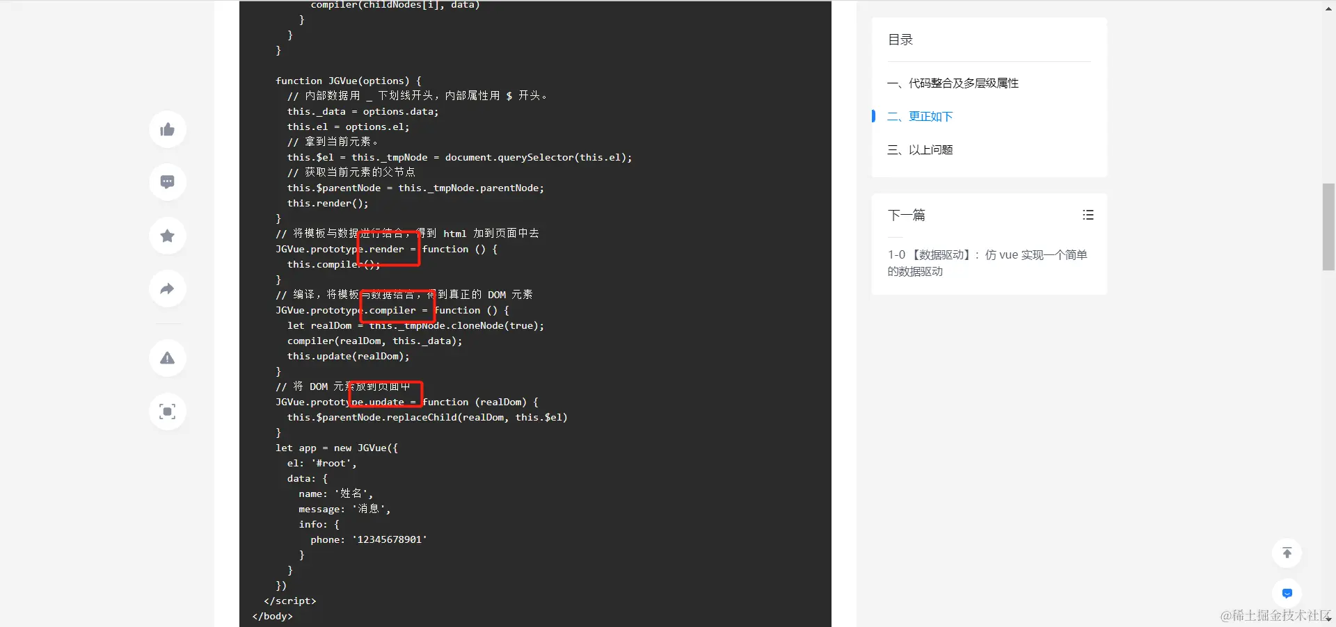Go to section 二、更正如下

(x=920, y=117)
